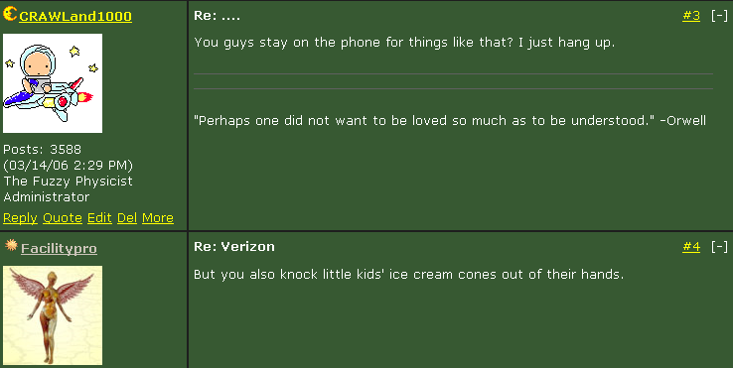The width and height of the screenshot is (733, 368).
Task: Open the CRAWLand1000 profile link
Action: pyautogui.click(x=75, y=16)
